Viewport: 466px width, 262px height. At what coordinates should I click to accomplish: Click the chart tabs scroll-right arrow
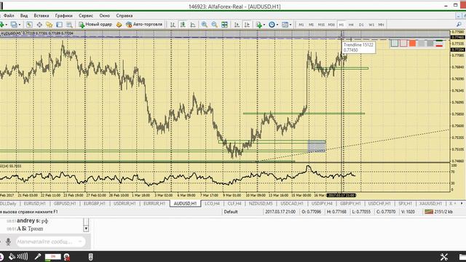[462, 204]
